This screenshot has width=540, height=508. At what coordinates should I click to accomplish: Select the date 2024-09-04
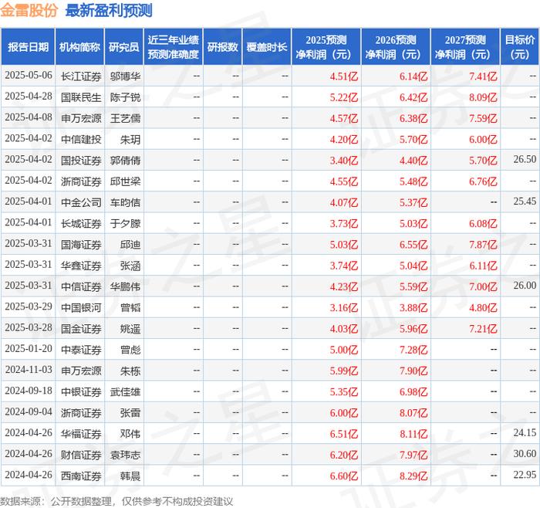coord(29,411)
